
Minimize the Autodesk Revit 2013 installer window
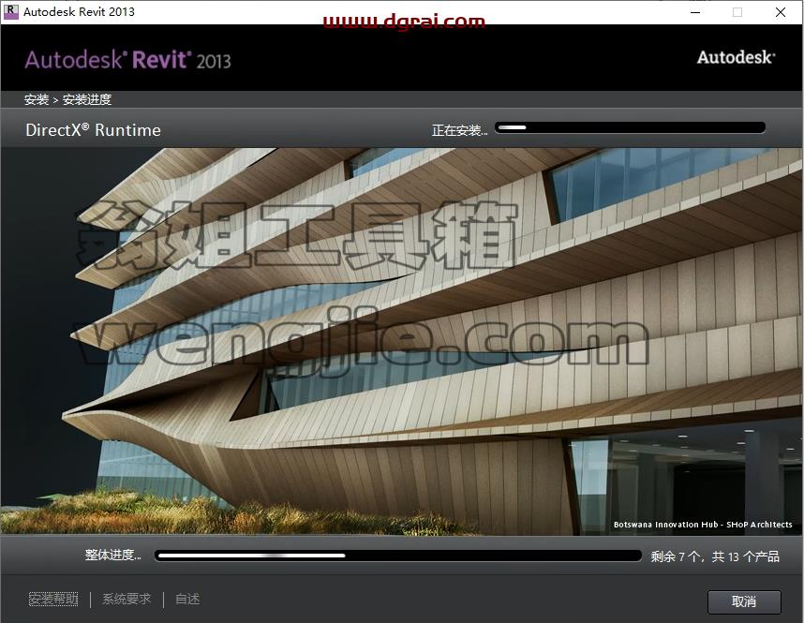point(695,12)
